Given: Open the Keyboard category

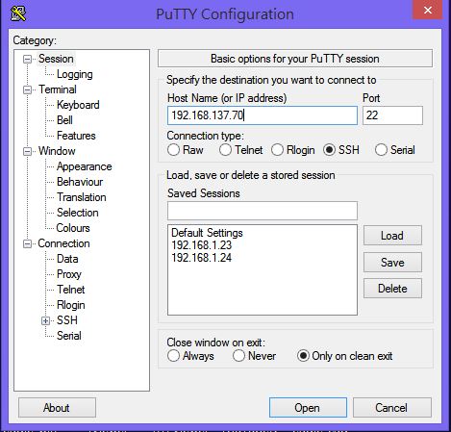Looking at the screenshot, I should pos(78,105).
